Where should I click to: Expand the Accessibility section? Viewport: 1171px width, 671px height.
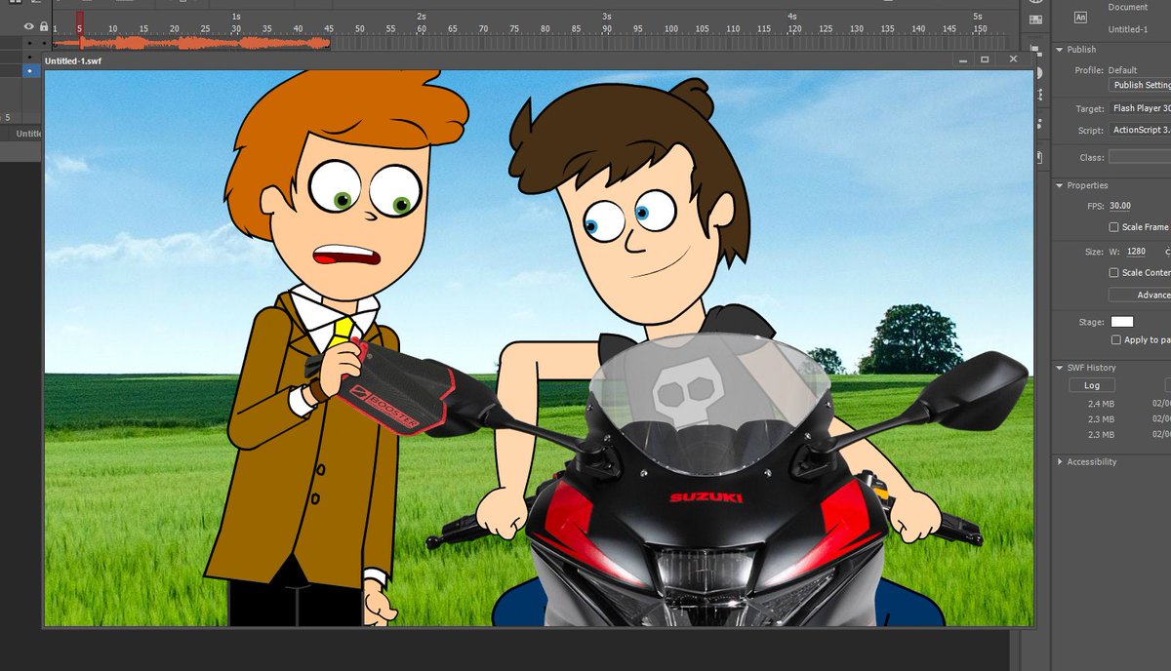[x=1060, y=461]
